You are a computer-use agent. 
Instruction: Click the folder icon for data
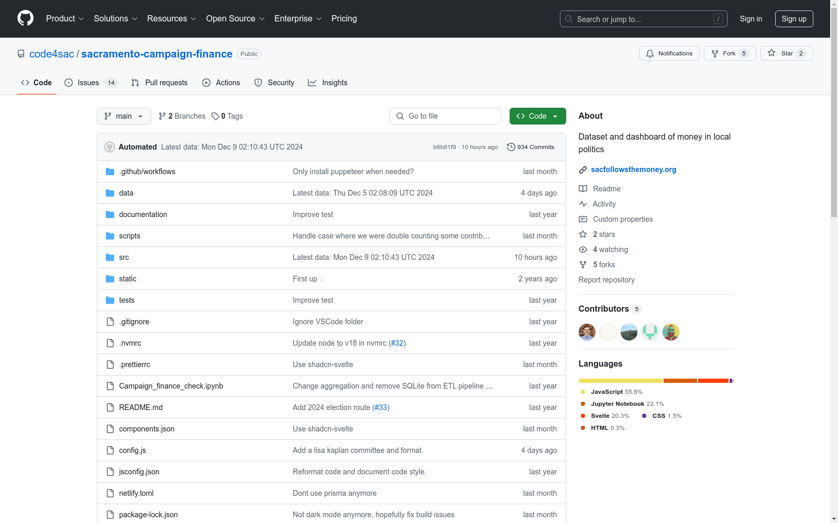[110, 193]
